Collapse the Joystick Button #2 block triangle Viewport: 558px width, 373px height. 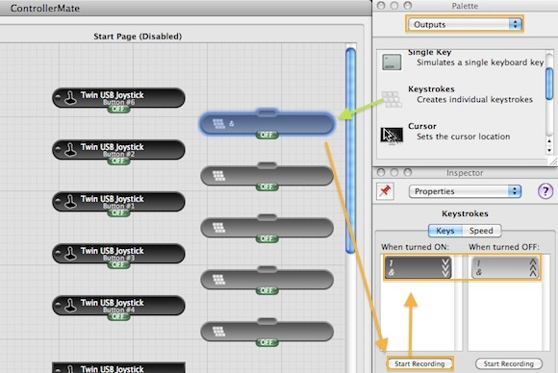[x=58, y=148]
